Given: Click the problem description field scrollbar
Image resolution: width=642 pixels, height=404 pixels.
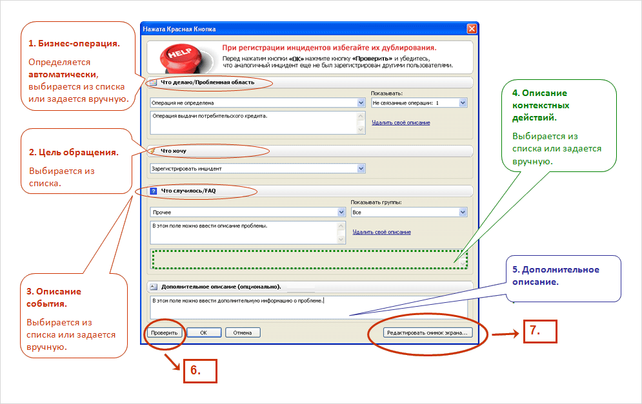Looking at the screenshot, I should 342,233.
